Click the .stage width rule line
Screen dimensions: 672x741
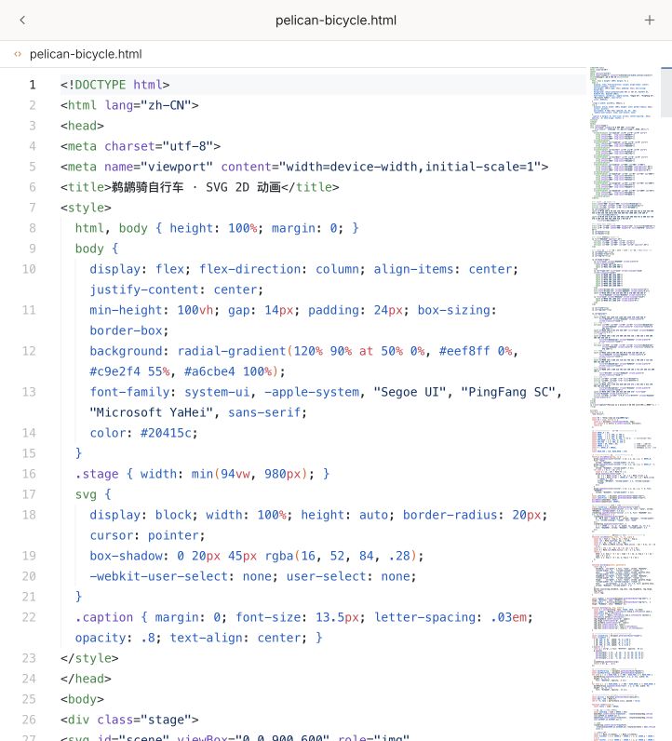202,474
